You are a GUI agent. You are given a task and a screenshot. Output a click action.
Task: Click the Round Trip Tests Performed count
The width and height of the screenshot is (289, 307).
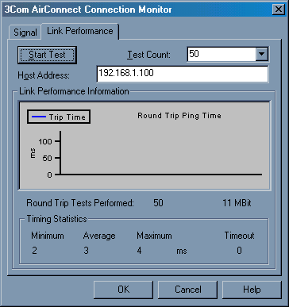(x=158, y=203)
